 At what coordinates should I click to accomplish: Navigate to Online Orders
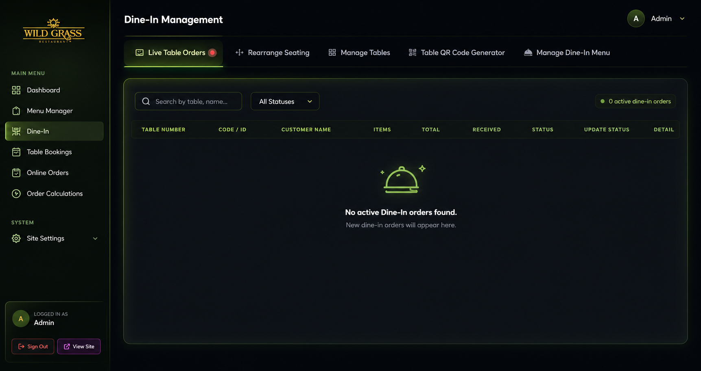55,173
